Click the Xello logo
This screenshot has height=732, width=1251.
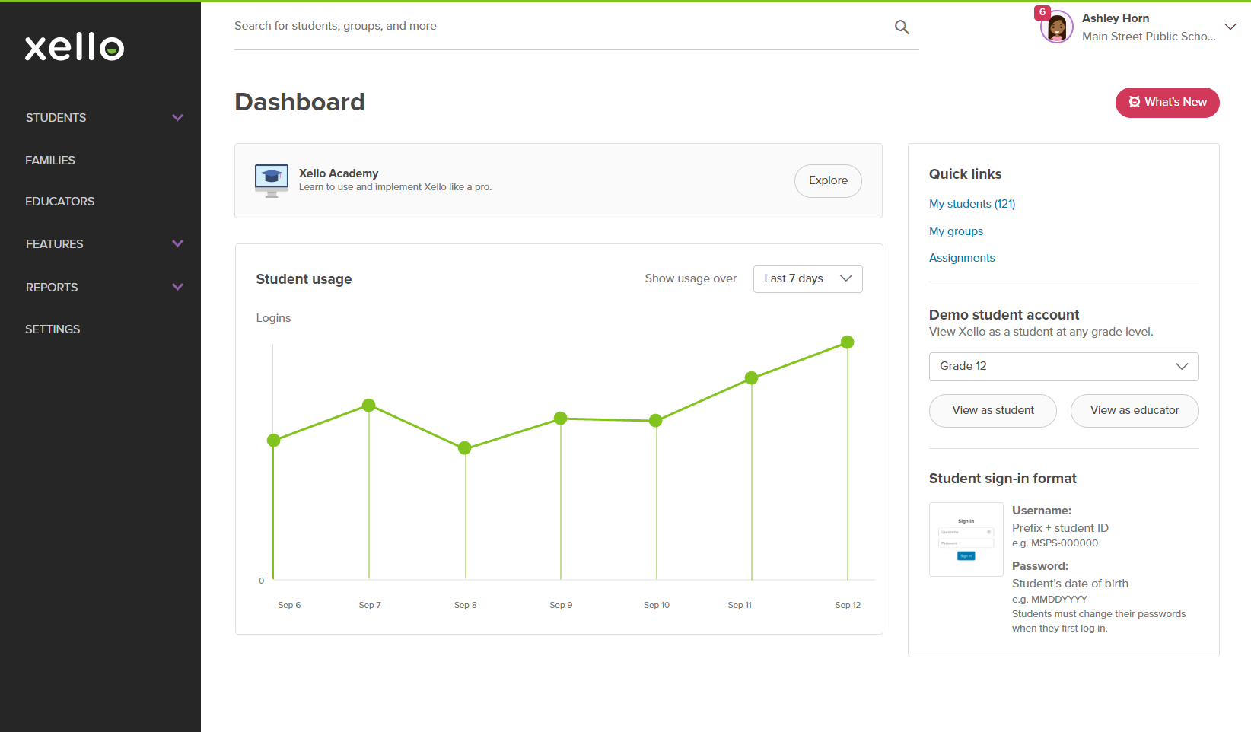coord(75,47)
